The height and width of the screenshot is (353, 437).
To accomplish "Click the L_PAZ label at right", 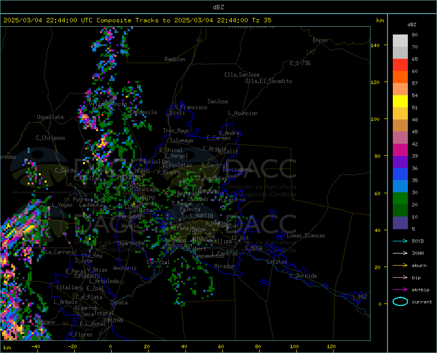I will [360, 297].
